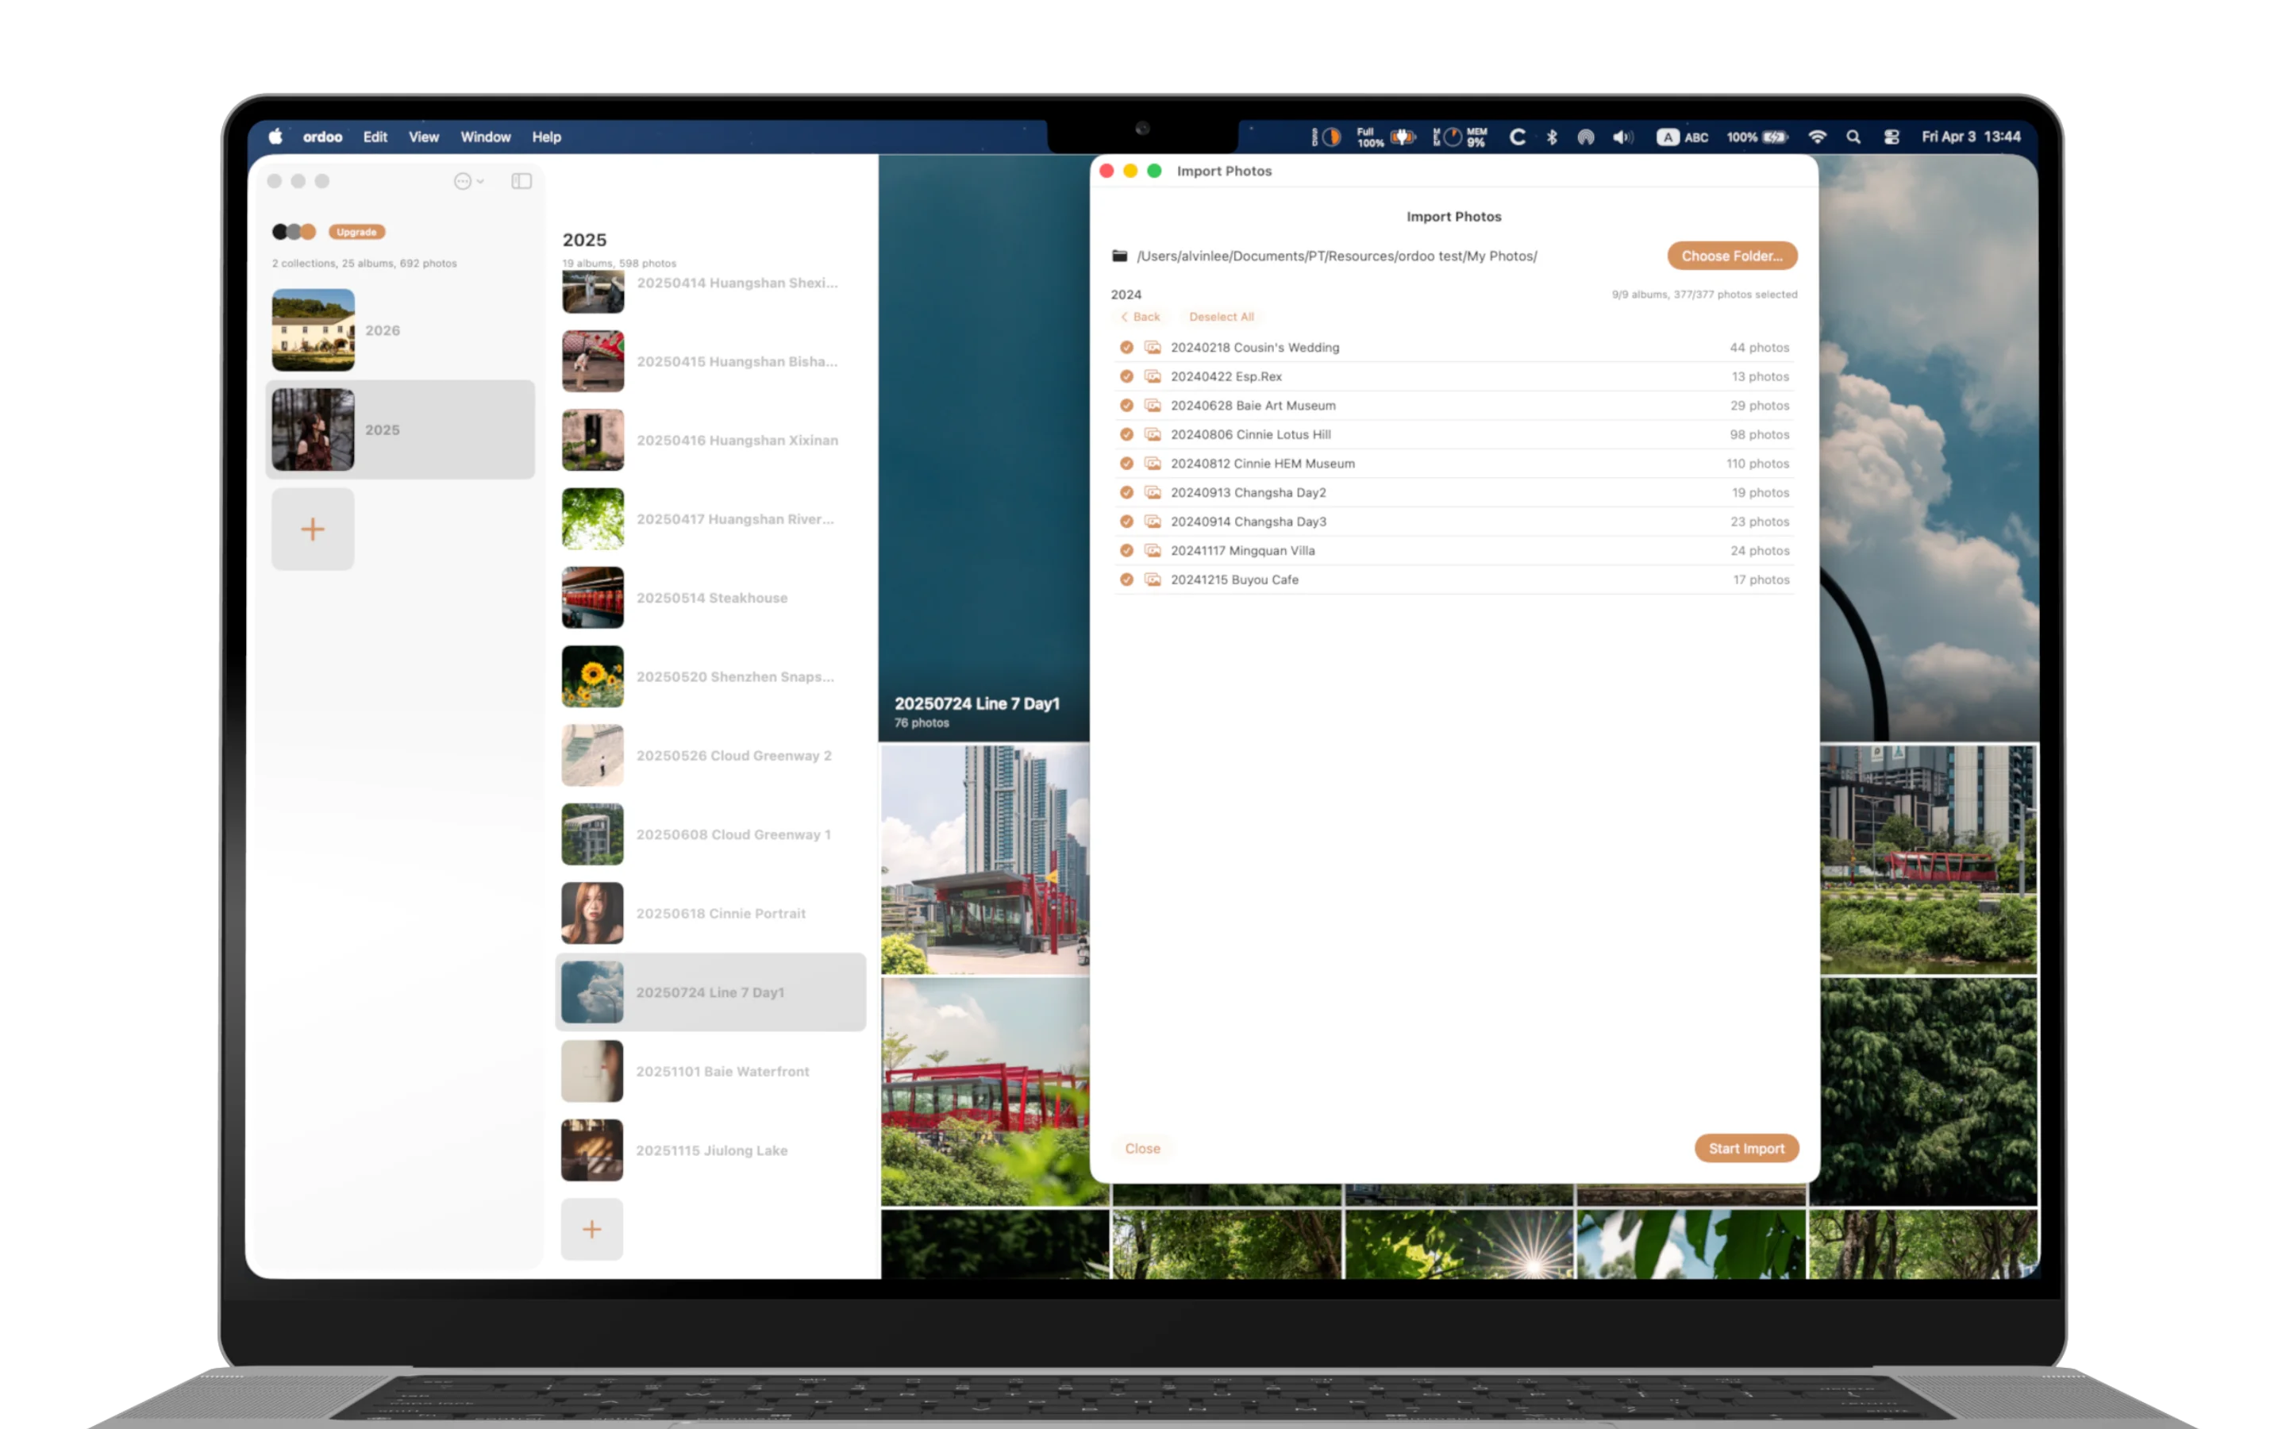Open the more options ellipsis icon in sidebar
The image size is (2286, 1429).
(x=463, y=180)
